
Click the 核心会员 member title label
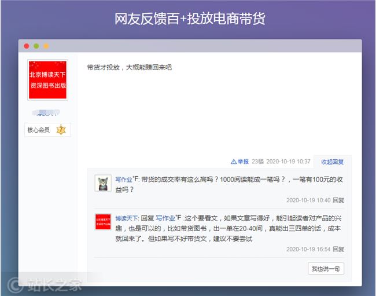pos(39,130)
